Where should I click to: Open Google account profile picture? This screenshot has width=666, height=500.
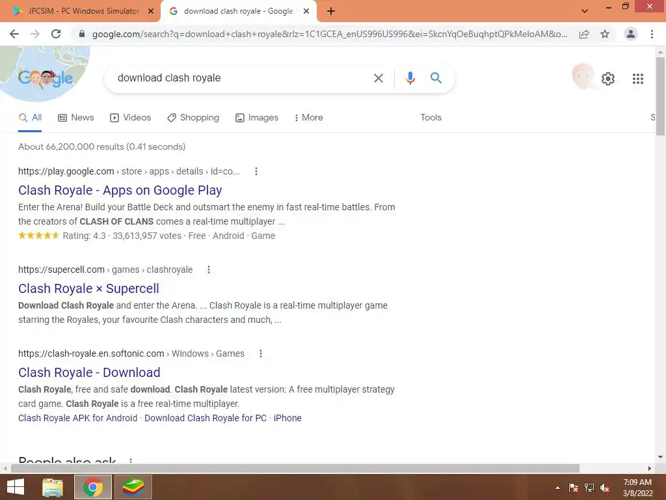(x=583, y=77)
